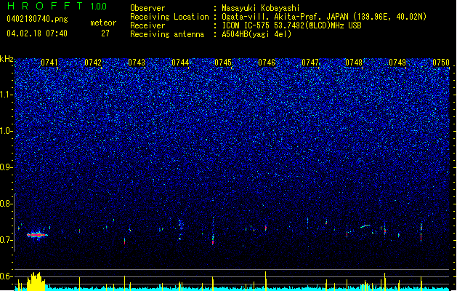Click the Receiving antenna label
457x291 pixels.
(167, 34)
